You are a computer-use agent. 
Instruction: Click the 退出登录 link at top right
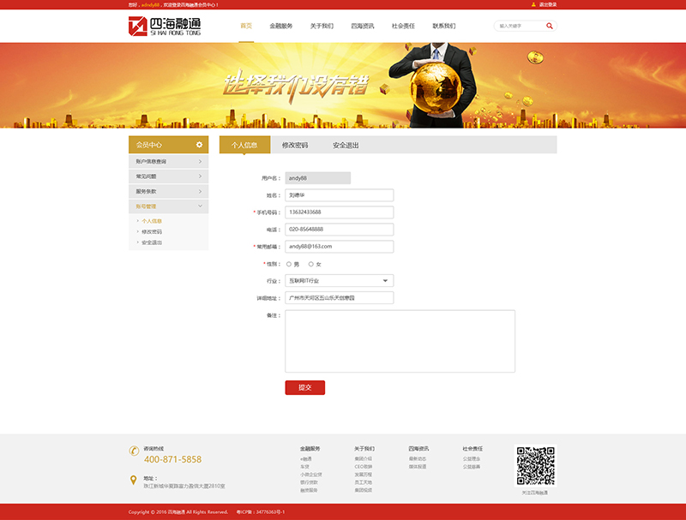coord(548,5)
